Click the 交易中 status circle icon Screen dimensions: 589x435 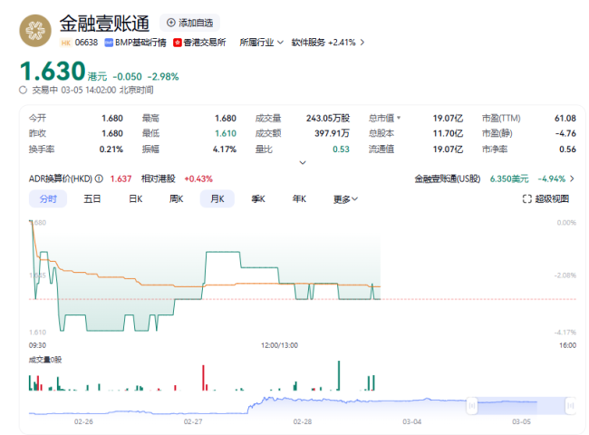(24, 90)
